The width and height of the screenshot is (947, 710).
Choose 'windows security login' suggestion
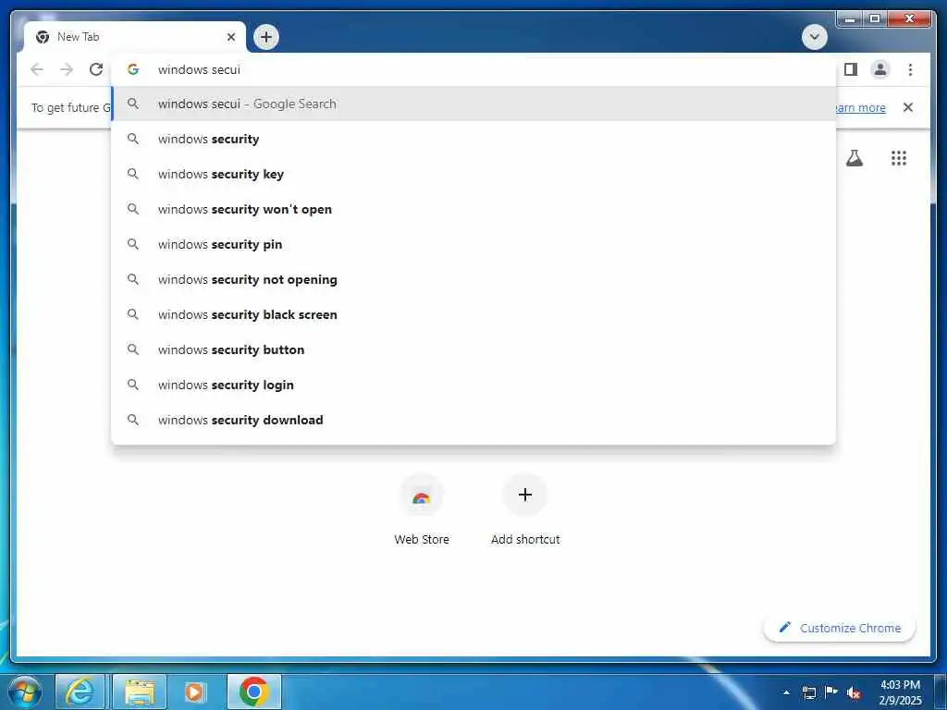pyautogui.click(x=473, y=384)
